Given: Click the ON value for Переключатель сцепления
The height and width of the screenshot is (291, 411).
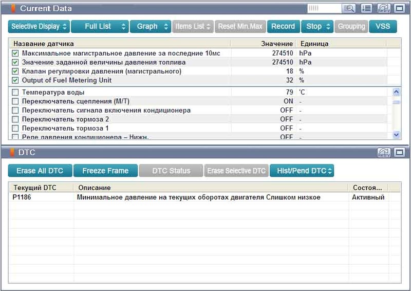Looking at the screenshot, I should [288, 101].
